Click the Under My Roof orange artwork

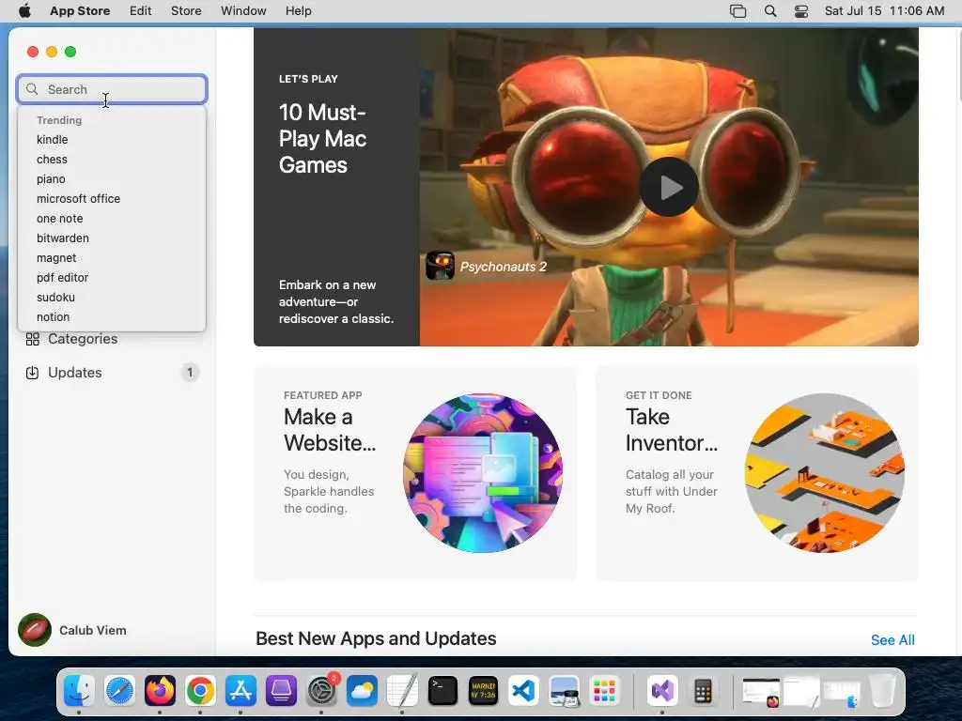825,473
